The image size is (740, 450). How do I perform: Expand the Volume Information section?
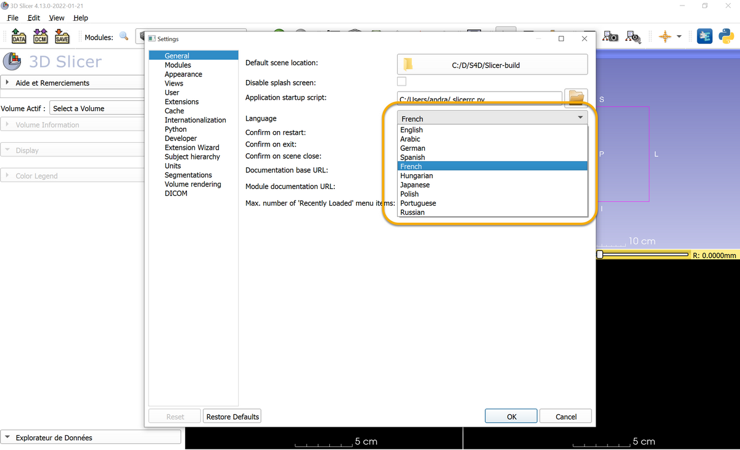73,125
